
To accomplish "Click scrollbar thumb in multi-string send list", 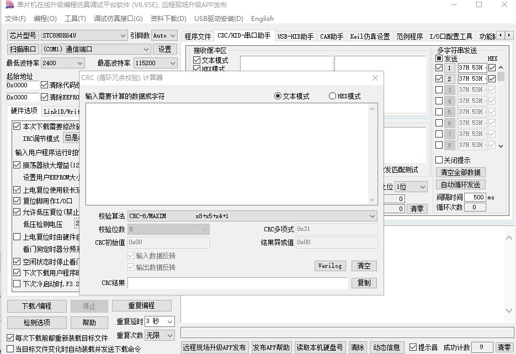I will [x=501, y=76].
